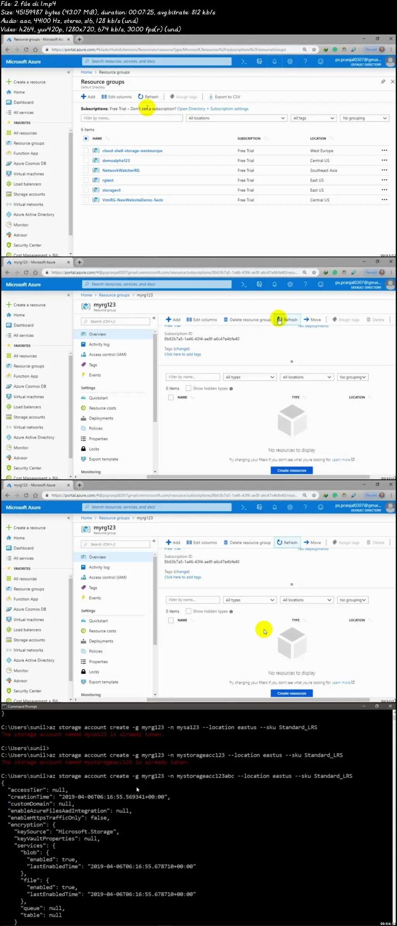Open Azure Cosmos DB in top frame sidebar
This screenshot has width=397, height=926.
coord(30,164)
